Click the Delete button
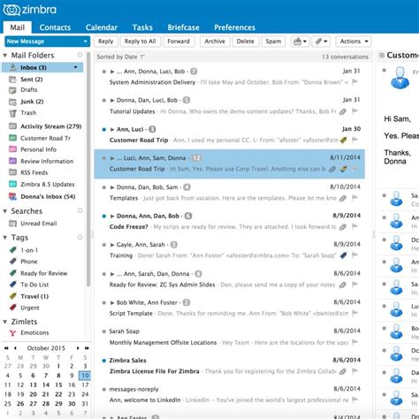419x419 pixels. tap(245, 42)
